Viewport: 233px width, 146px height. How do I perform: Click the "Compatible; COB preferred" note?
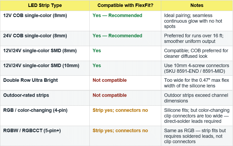click(196, 54)
